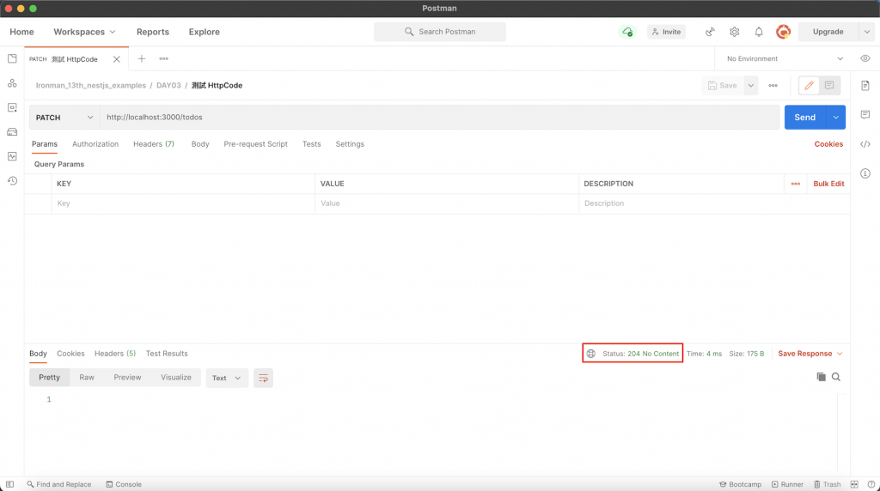Open Collections sidebar icon
This screenshot has width=880, height=491.
point(12,59)
